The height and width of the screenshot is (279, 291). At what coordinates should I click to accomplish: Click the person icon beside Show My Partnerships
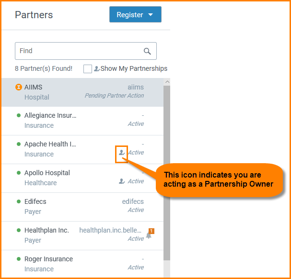tap(96, 69)
